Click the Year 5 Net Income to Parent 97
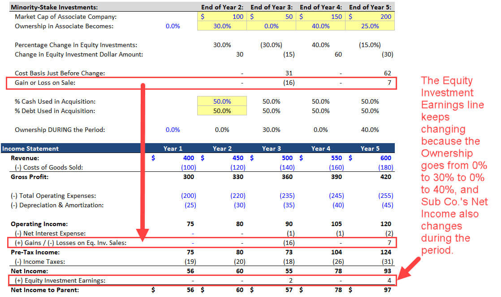This screenshot has width=501, height=297. [387, 290]
